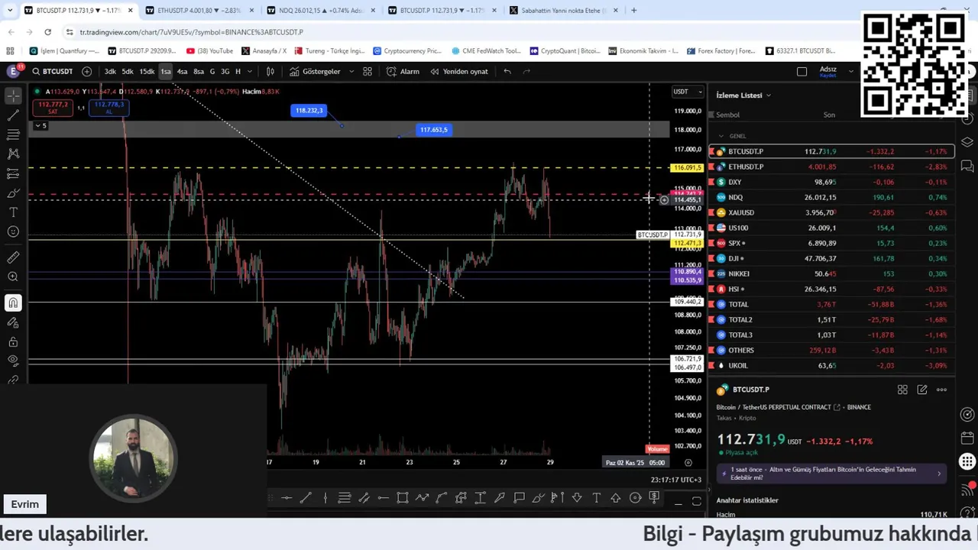Select XAUUSD in the watchlist
This screenshot has width=978, height=550.
coord(832,212)
